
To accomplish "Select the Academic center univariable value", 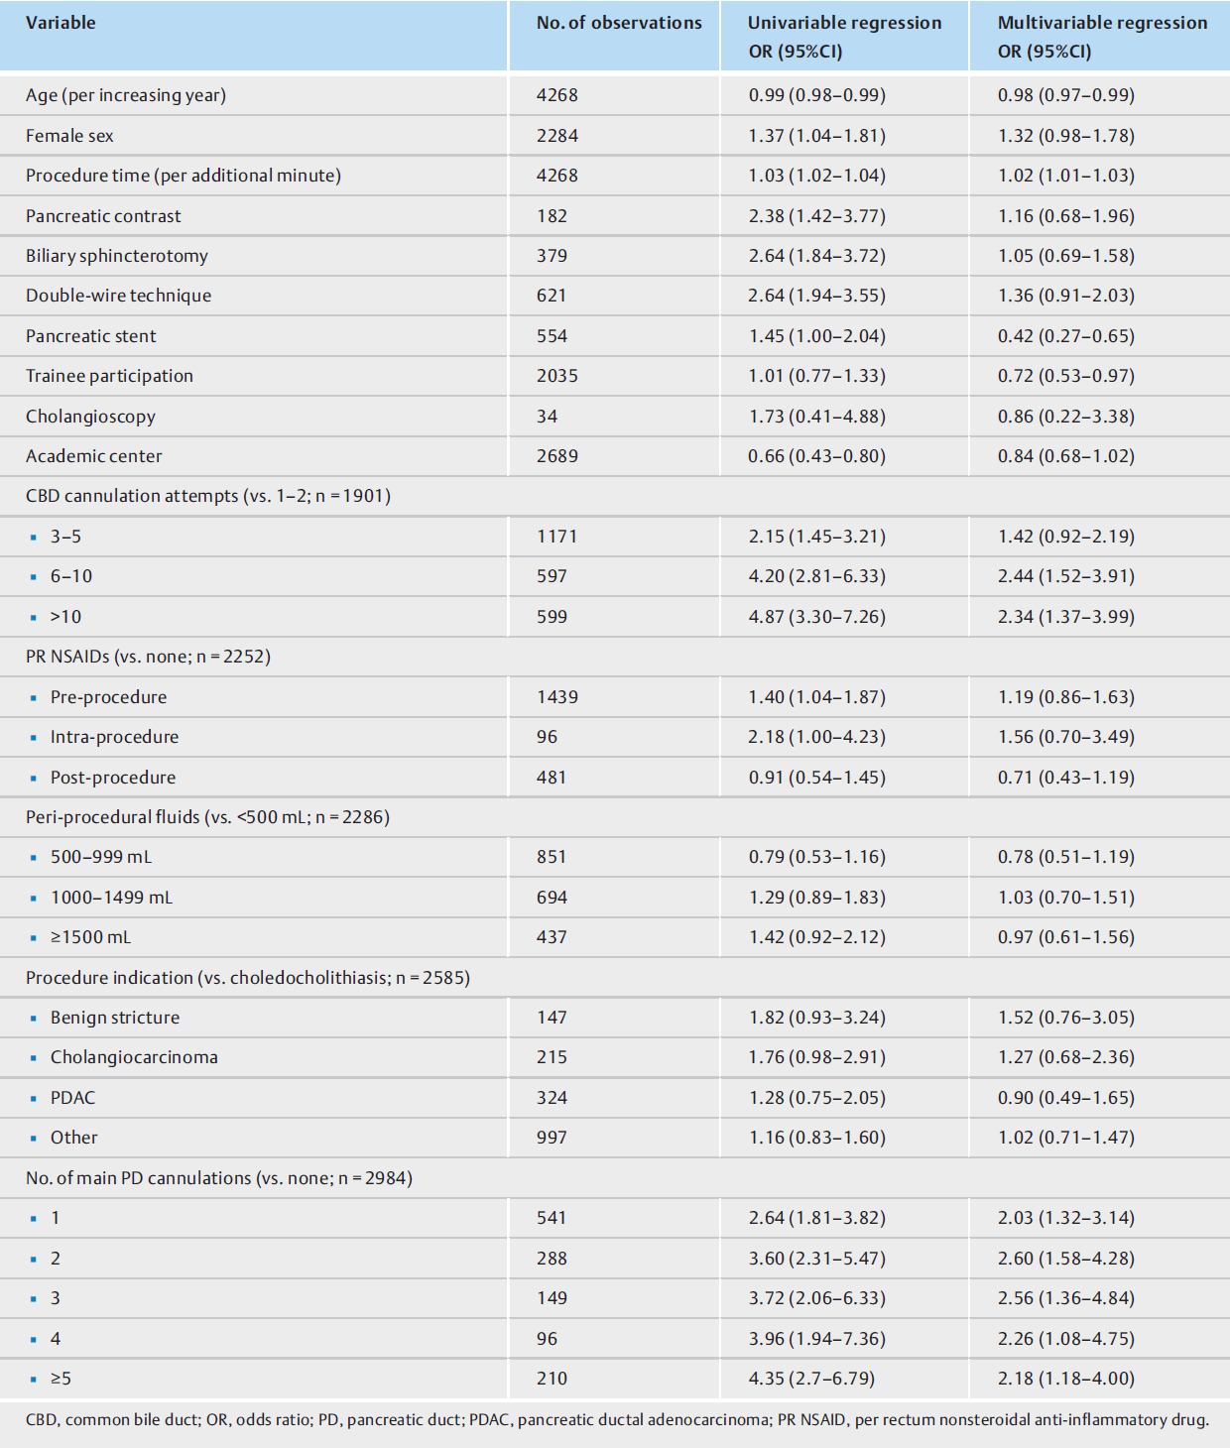I will (816, 456).
